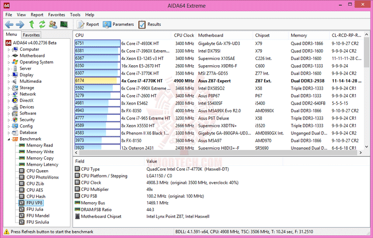Expand the Server tree node
This screenshot has width=373, height=238.
(9, 69)
